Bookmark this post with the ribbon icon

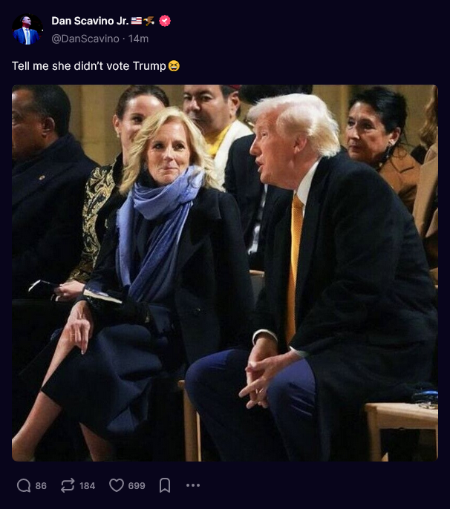coord(165,485)
